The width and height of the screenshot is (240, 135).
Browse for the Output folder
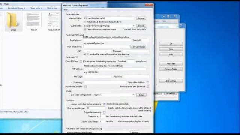tap(141, 26)
